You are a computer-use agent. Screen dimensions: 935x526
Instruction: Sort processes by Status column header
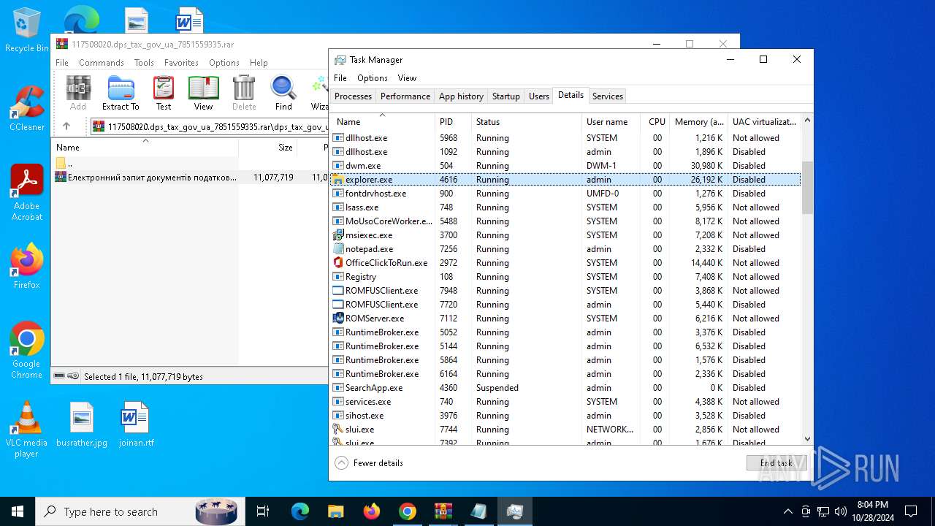pyautogui.click(x=527, y=122)
